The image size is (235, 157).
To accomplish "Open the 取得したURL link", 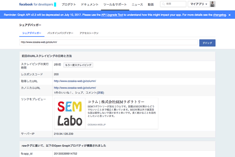I will coord(75,81).
